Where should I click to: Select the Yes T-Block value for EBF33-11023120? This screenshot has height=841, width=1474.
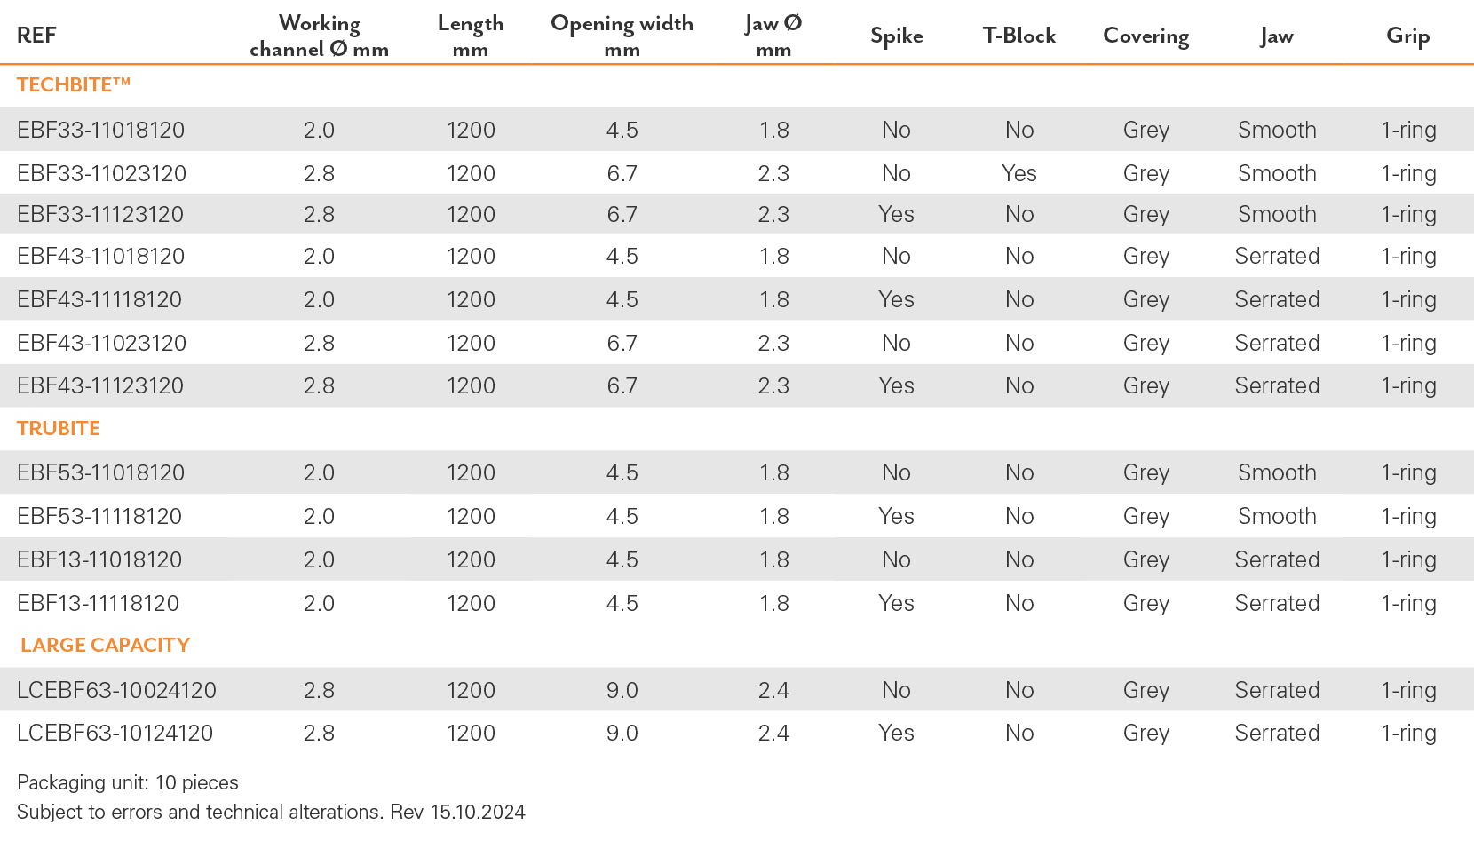point(1019,173)
